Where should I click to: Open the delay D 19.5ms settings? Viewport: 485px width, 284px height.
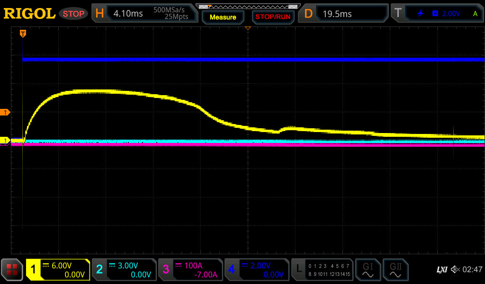pyautogui.click(x=344, y=14)
